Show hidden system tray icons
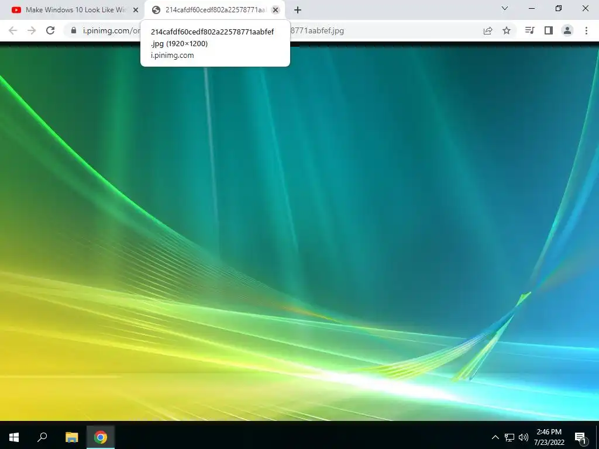This screenshot has height=449, width=599. (x=495, y=437)
